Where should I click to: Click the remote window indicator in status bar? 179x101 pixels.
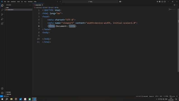1,96
